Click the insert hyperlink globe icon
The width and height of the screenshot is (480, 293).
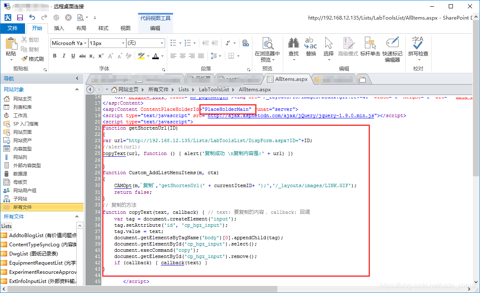(x=246, y=43)
